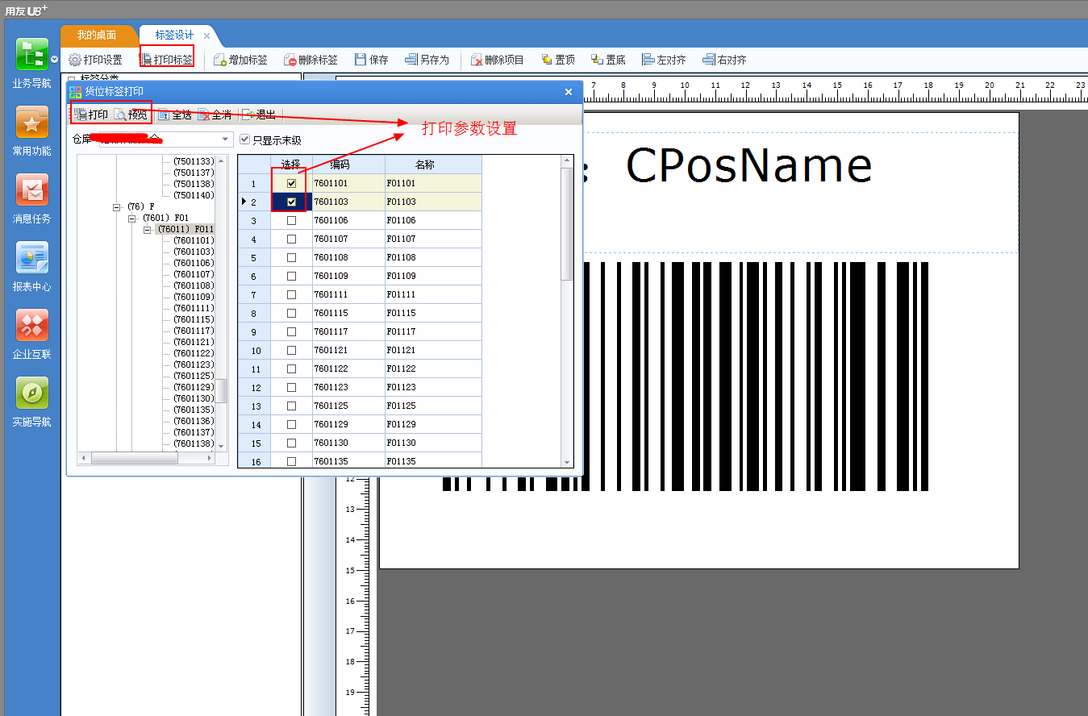The height and width of the screenshot is (716, 1088).
Task: Click cell 7601135 in 编码 column
Action: pos(348,461)
